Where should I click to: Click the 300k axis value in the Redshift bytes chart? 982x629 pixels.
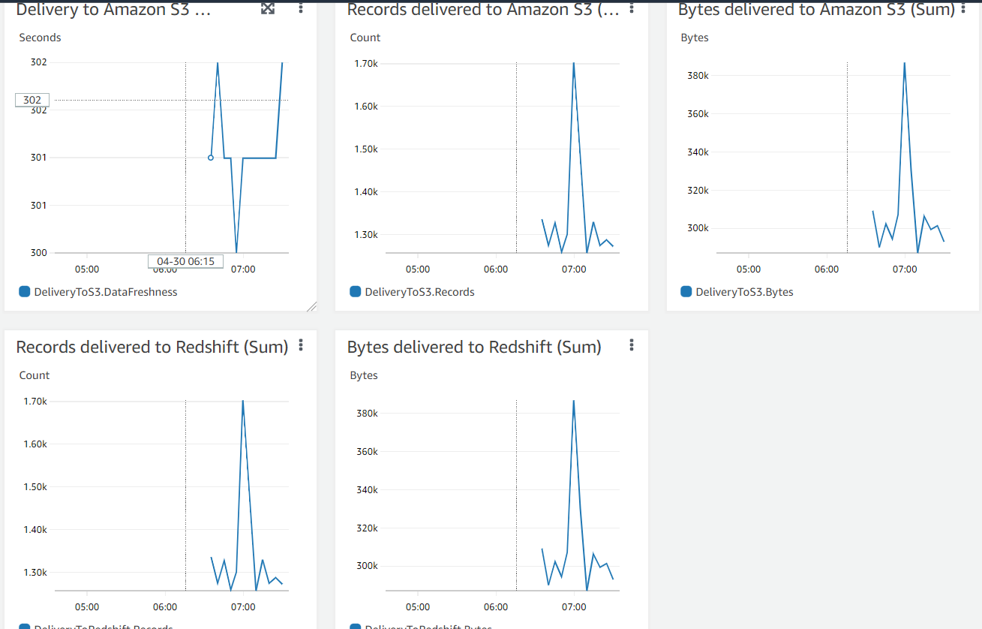[366, 566]
